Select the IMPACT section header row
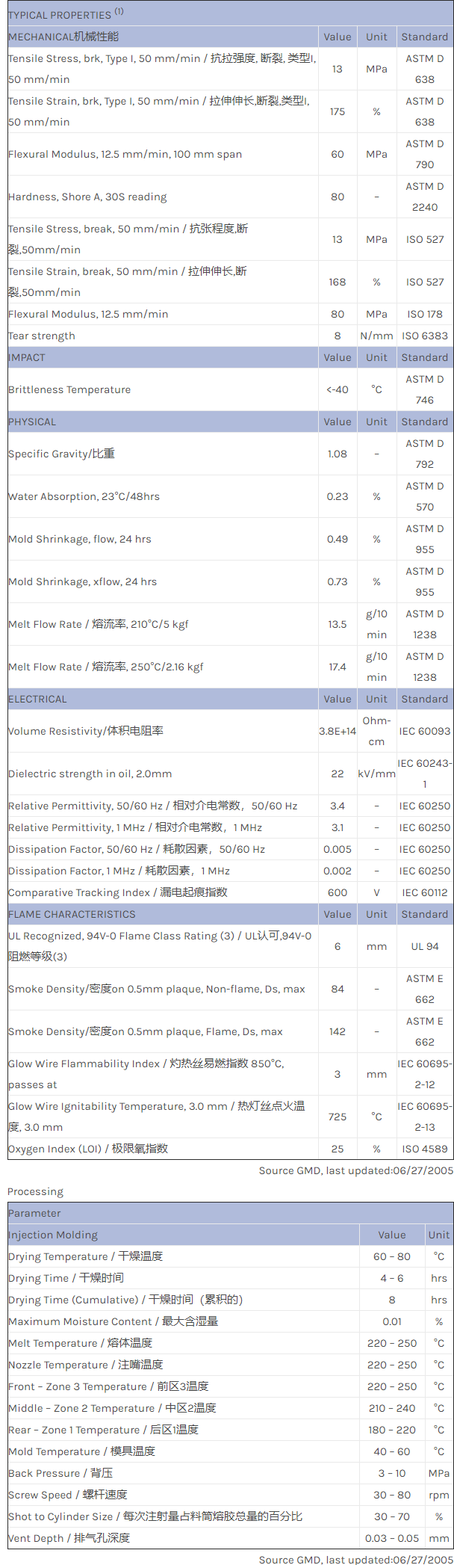Viewport: 454px width, 1565px height. click(27, 357)
